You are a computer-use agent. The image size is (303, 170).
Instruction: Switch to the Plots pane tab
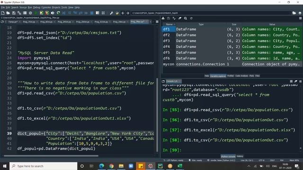pyautogui.click(x=251, y=76)
